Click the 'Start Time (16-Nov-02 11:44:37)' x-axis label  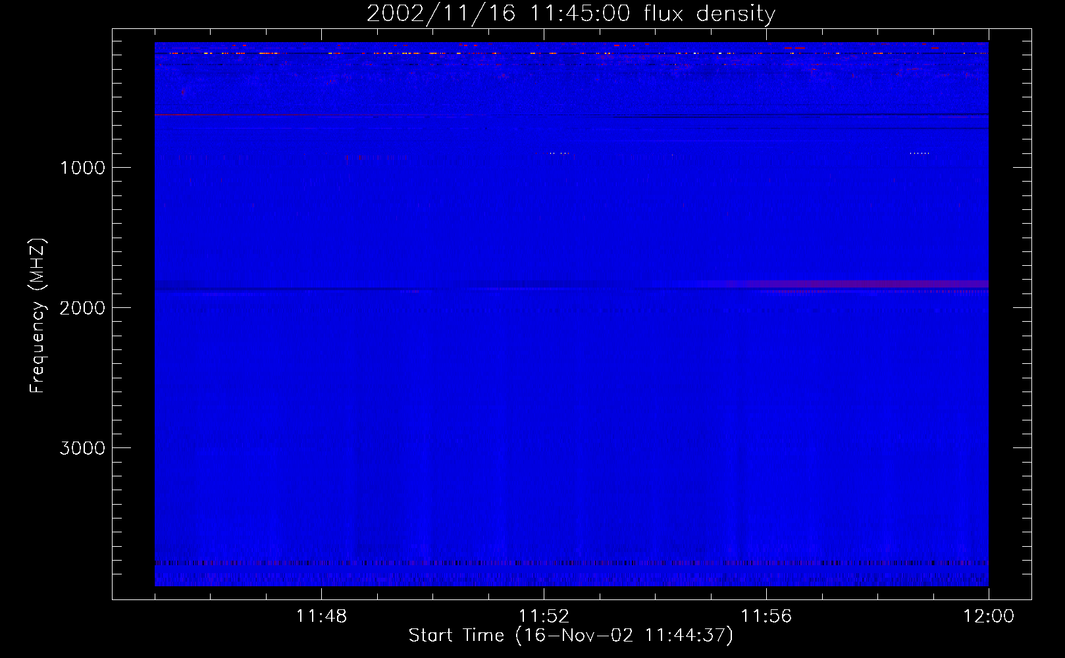coord(571,636)
